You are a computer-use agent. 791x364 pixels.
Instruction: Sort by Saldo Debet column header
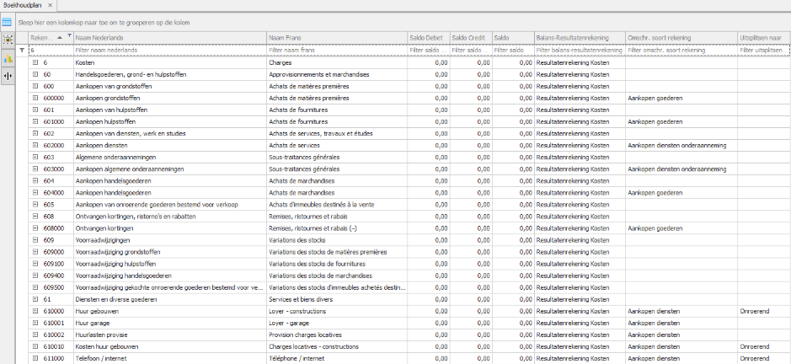tap(429, 38)
